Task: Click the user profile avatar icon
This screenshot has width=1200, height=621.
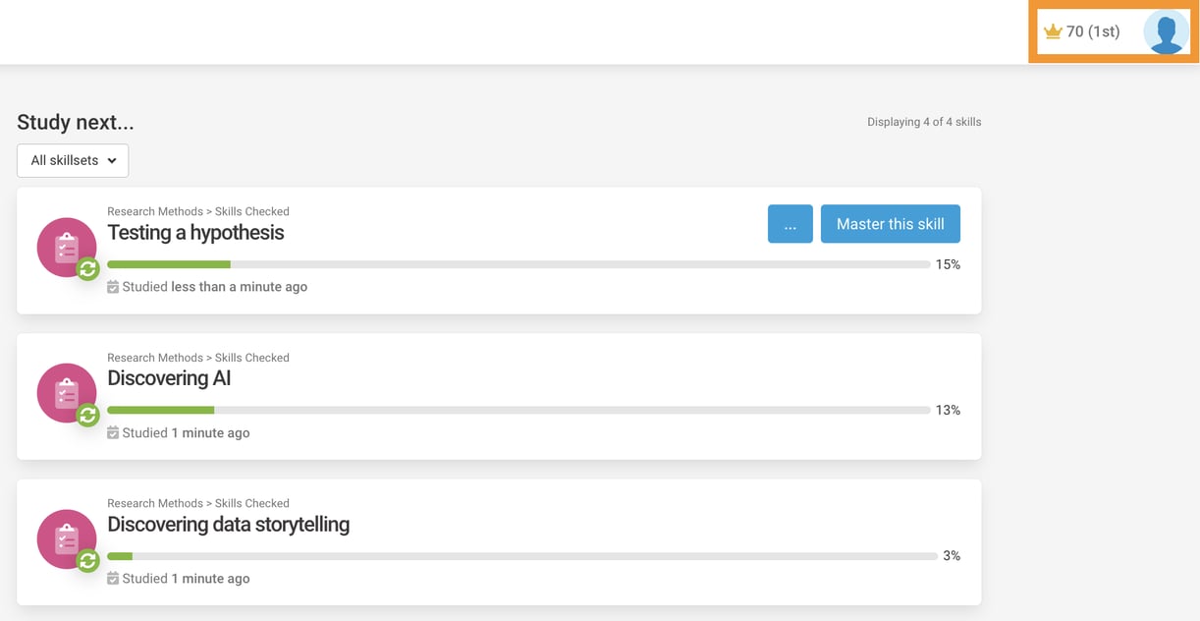Action: (1166, 31)
